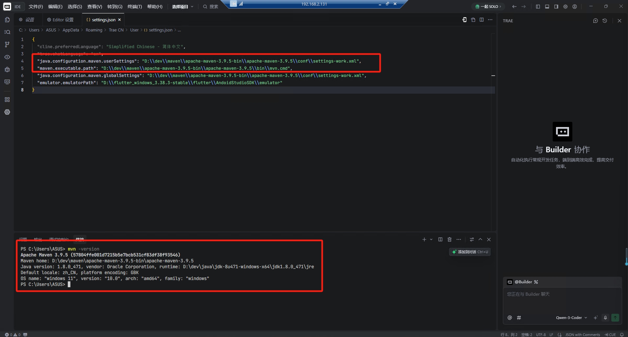Open the Search view in activity bar
The image size is (628, 337).
click(7, 32)
